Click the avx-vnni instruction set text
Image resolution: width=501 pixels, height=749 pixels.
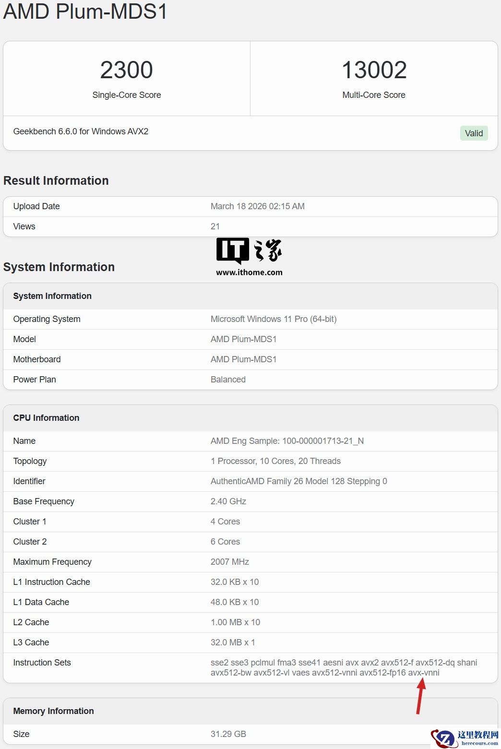[x=424, y=673]
